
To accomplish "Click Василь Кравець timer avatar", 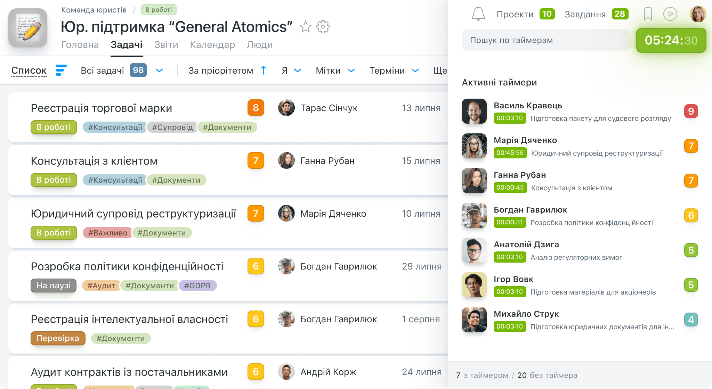I will click(474, 111).
